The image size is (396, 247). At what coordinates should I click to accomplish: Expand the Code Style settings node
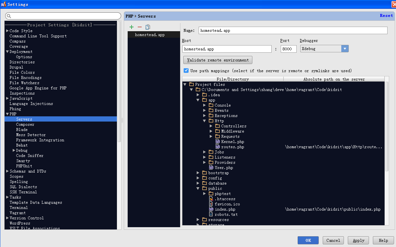click(7, 31)
